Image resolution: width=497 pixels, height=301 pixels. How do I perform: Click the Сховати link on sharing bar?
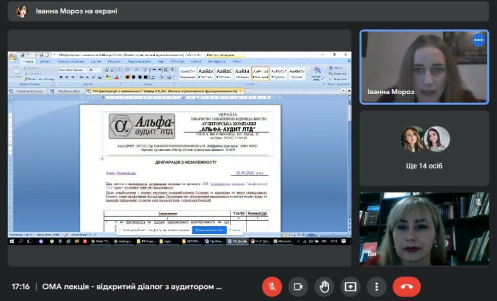[235, 230]
